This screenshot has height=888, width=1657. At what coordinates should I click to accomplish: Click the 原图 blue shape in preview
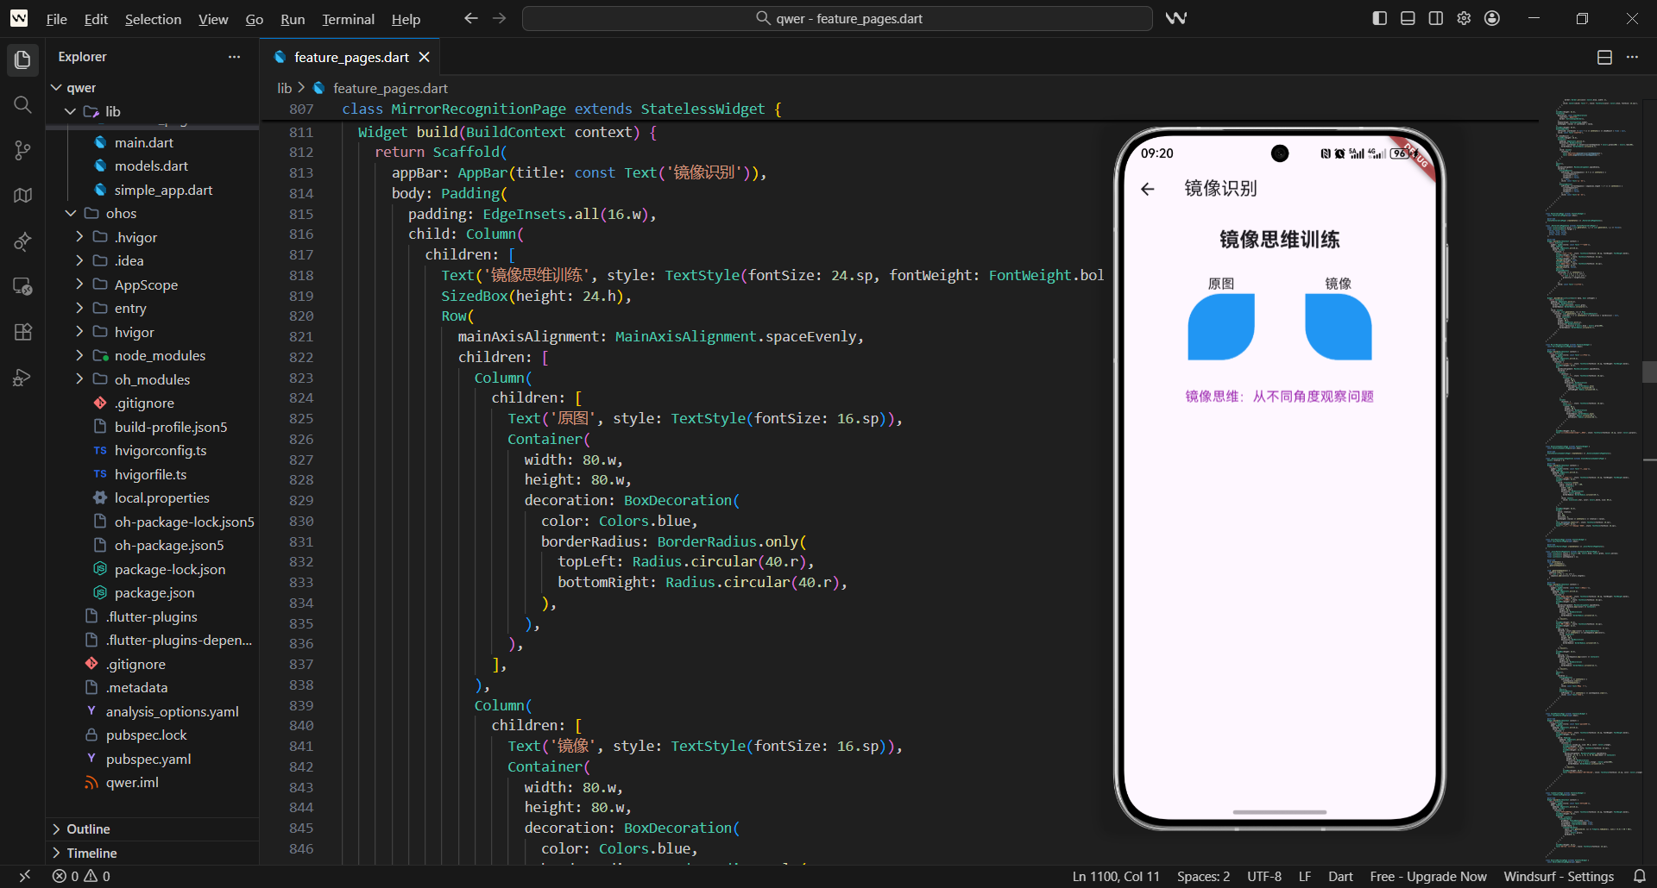1220,327
